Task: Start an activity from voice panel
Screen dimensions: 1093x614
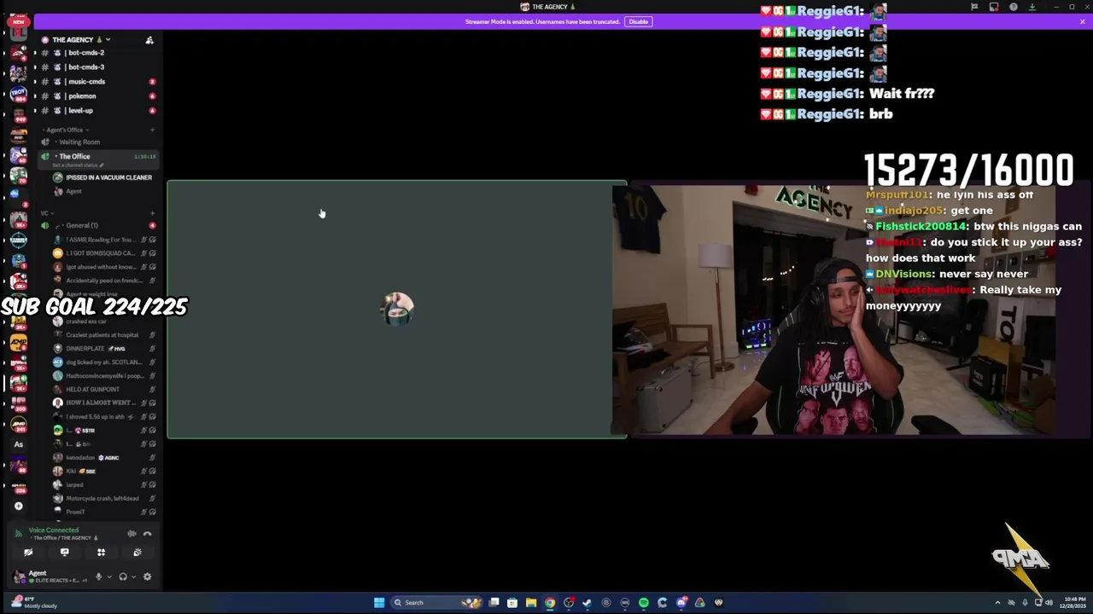Action: [x=101, y=553]
